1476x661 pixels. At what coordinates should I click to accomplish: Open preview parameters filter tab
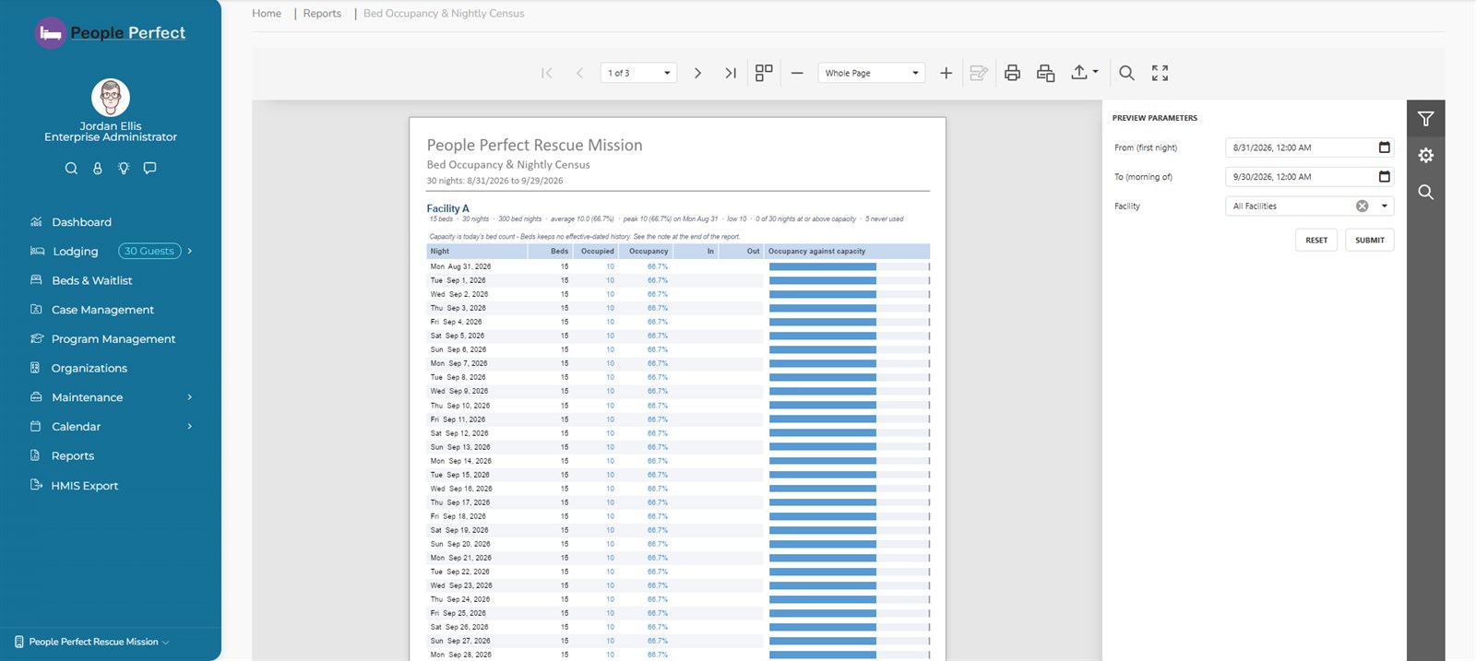(1426, 119)
